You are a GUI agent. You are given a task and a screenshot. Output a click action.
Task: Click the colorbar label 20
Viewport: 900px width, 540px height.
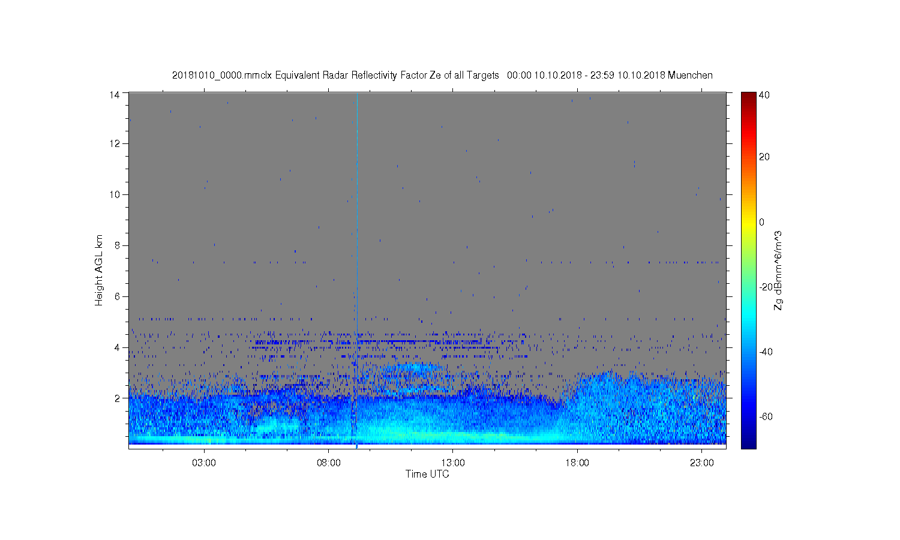tap(764, 157)
